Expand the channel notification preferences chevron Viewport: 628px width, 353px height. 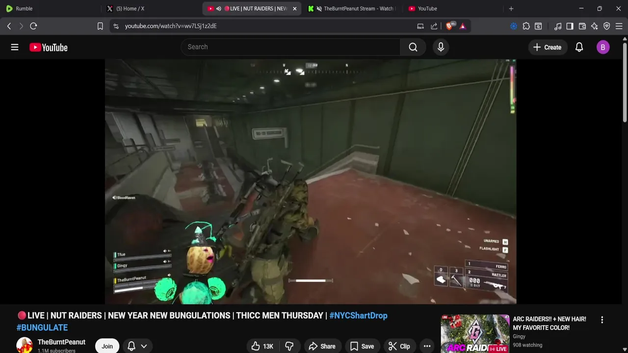tap(144, 346)
